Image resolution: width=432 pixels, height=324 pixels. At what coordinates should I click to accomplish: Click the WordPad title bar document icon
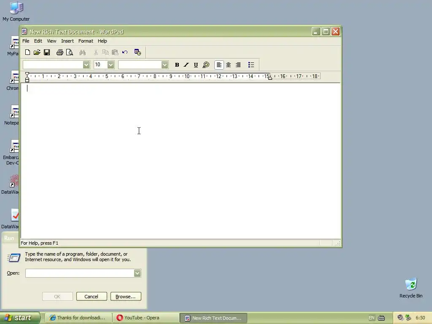pyautogui.click(x=24, y=32)
